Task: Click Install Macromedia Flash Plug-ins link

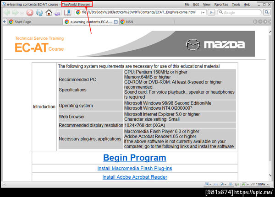Action: (x=135, y=168)
